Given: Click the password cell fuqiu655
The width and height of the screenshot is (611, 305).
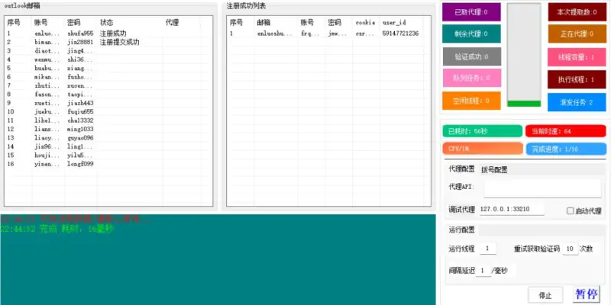Looking at the screenshot, I should pos(80,111).
